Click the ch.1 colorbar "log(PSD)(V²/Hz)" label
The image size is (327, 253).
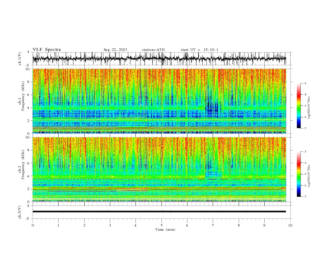(310, 108)
